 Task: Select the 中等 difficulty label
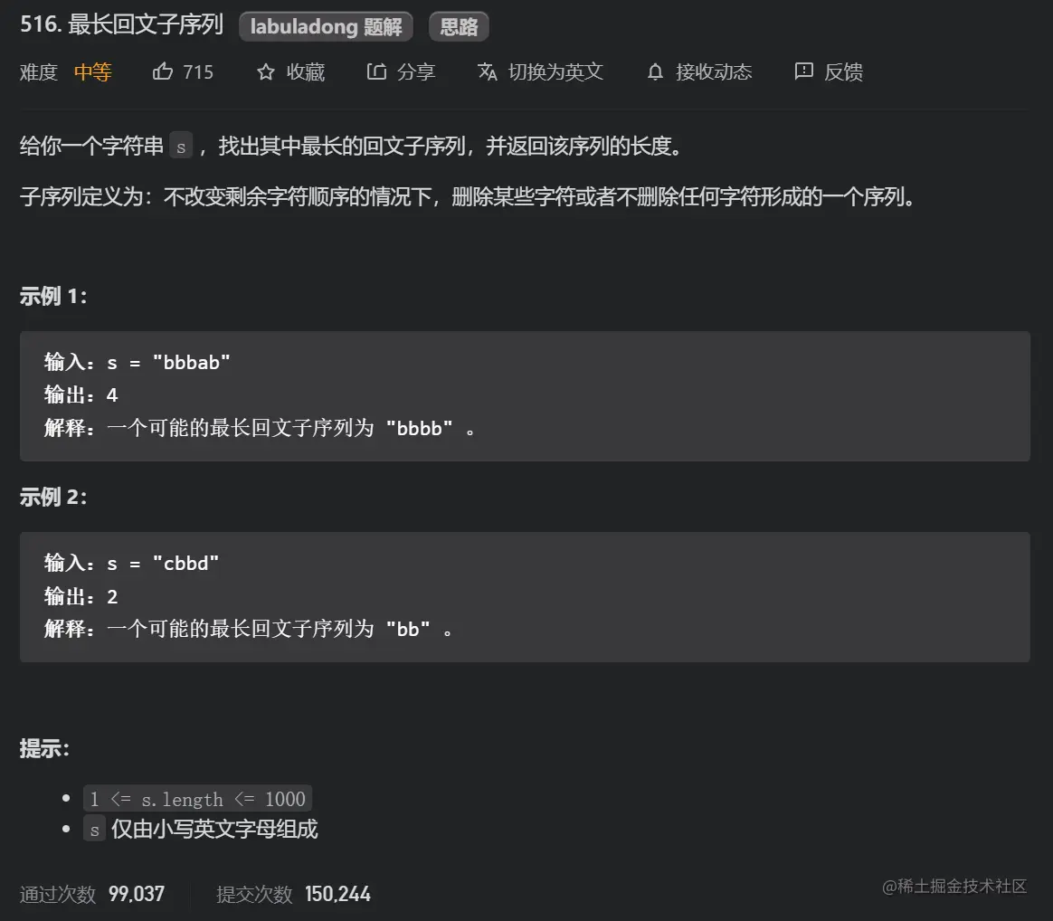tap(92, 71)
